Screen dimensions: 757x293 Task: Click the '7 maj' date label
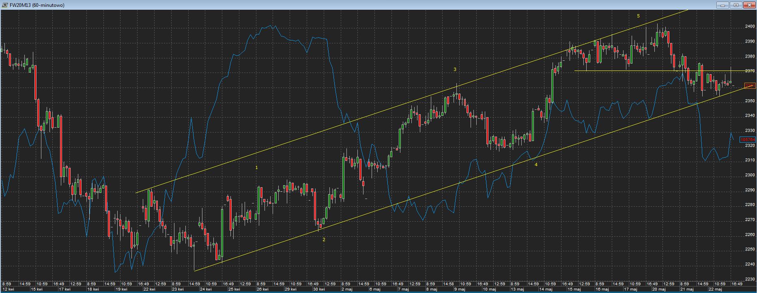[x=403, y=289]
